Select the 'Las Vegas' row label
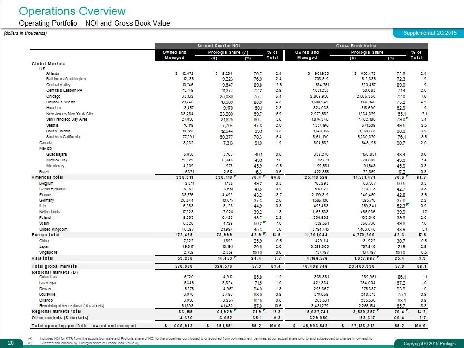This screenshot has height=348, width=464. click(48, 283)
